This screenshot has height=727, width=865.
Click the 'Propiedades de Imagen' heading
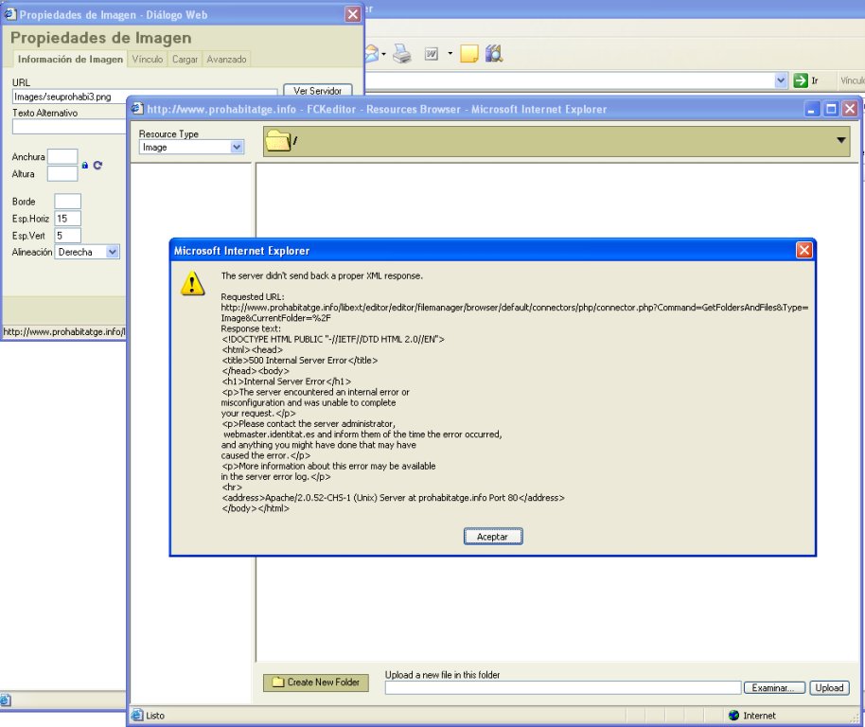101,38
